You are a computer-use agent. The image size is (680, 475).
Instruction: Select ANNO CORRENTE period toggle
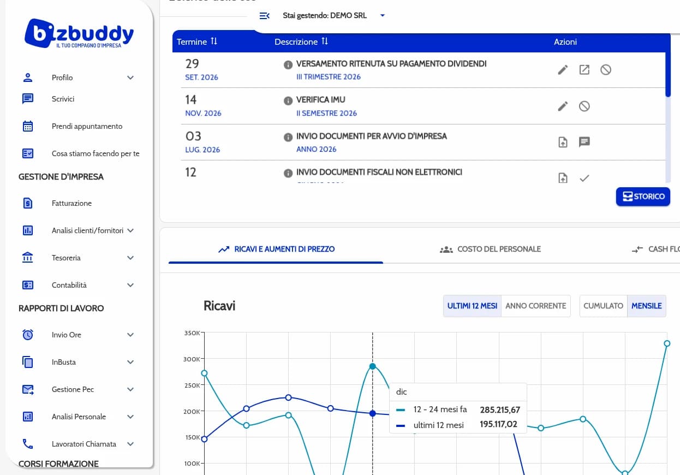[535, 306]
